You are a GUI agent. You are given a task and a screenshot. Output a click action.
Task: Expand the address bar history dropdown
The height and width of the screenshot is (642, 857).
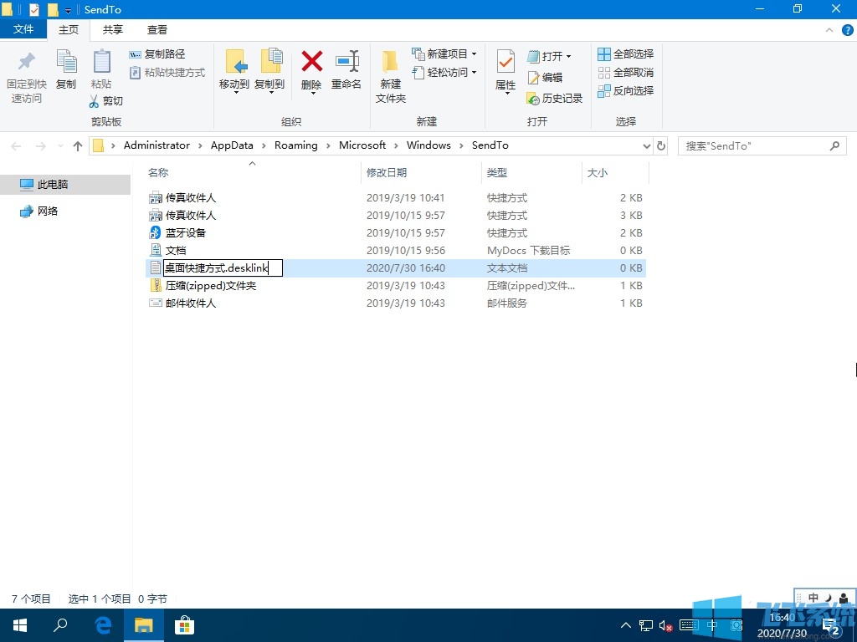(645, 145)
